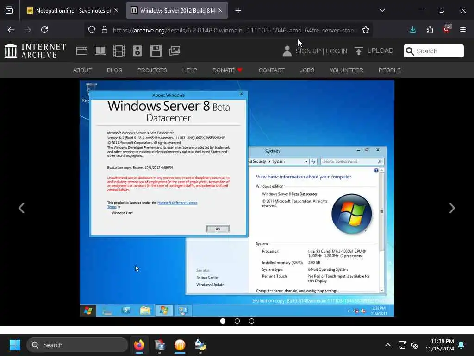This screenshot has width=474, height=356.
Task: Show the next carousel image
Action: [x=452, y=208]
